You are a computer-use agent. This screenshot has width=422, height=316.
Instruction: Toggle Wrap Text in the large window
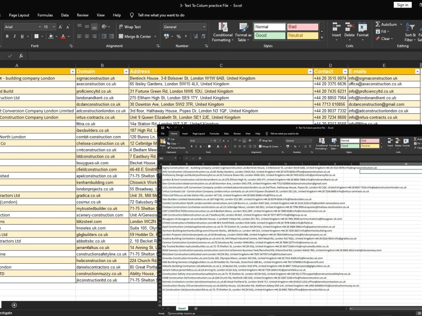pyautogui.click(x=130, y=27)
